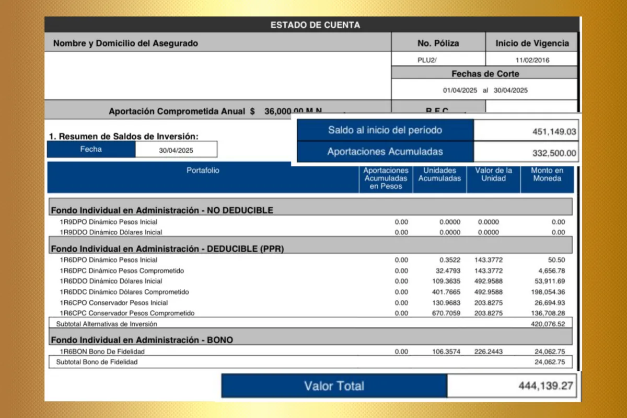The width and height of the screenshot is (627, 418).
Task: Click the 'Unidades Acumuladas' column header
Action: point(439,174)
